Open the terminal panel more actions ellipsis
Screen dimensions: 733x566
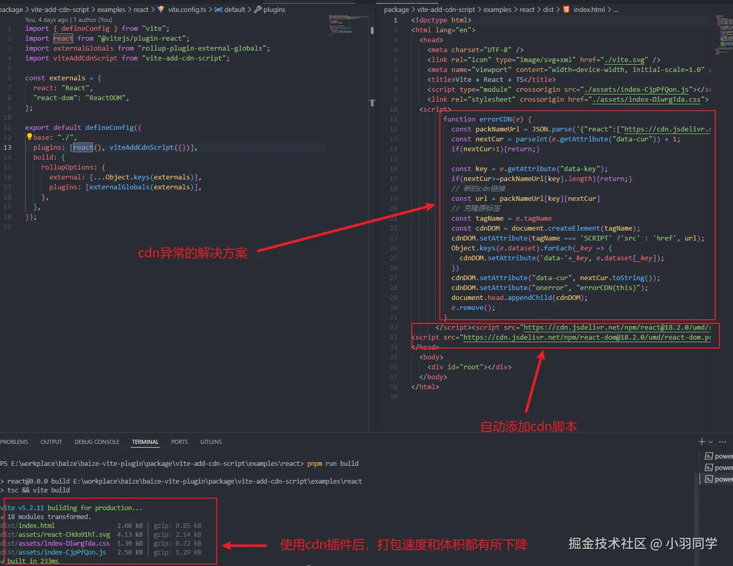(723, 442)
